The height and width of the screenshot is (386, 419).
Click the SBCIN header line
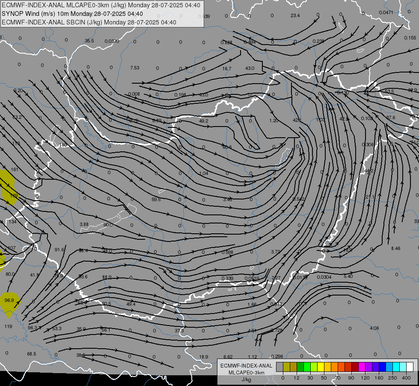point(89,22)
